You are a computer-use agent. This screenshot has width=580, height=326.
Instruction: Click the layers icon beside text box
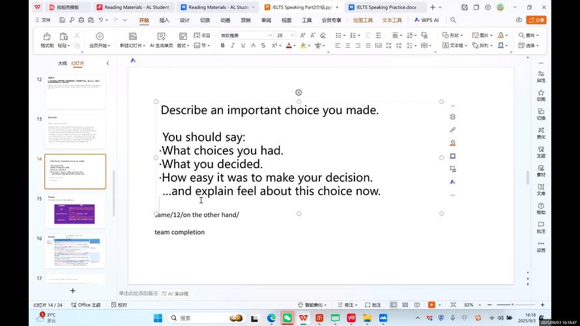click(453, 117)
